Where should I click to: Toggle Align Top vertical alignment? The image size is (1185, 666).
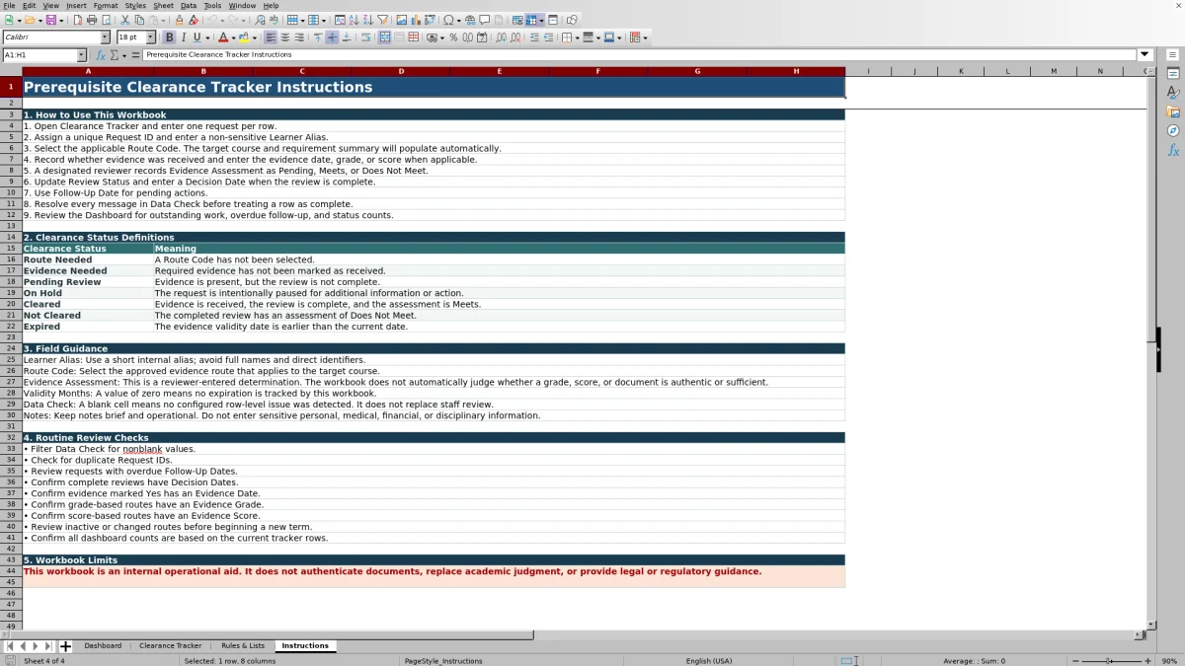click(317, 37)
